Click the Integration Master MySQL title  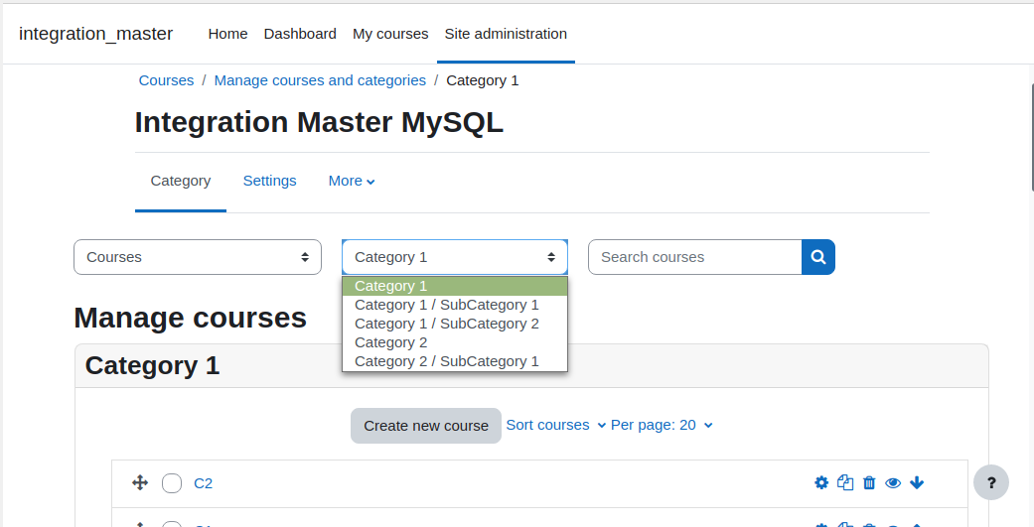pos(319,122)
